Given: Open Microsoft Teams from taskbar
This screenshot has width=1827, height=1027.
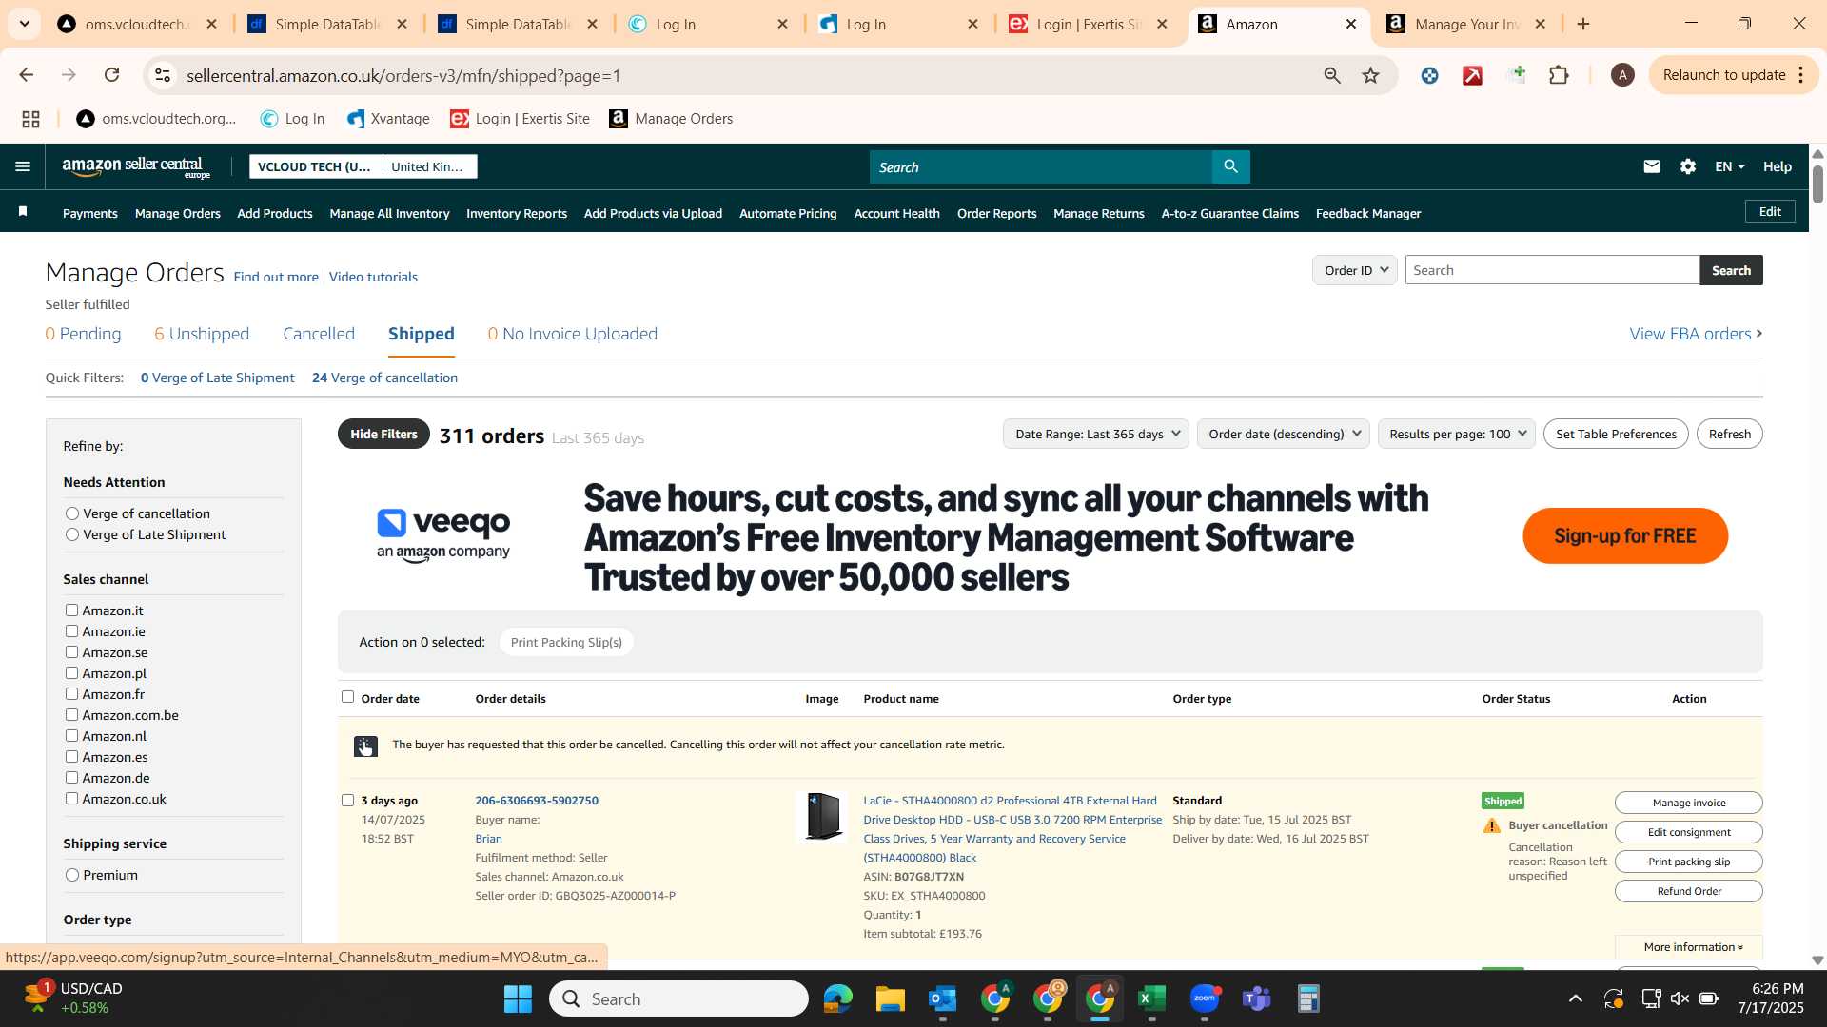Looking at the screenshot, I should (1256, 998).
